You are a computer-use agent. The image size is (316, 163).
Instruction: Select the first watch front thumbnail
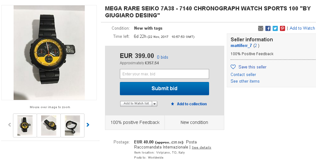pyautogui.click(x=25, y=125)
